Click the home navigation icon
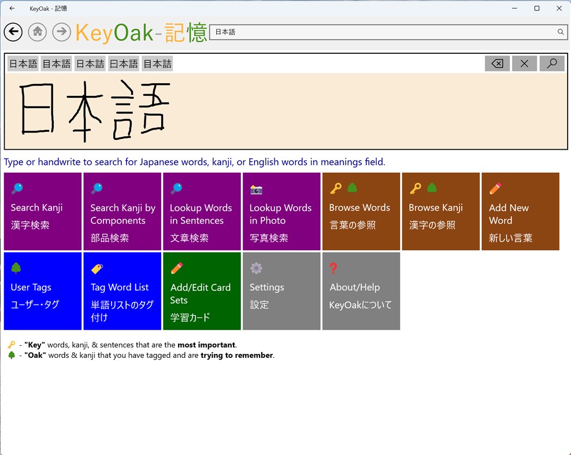The image size is (571, 455). [37, 32]
